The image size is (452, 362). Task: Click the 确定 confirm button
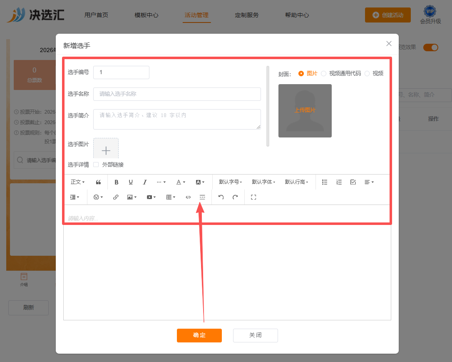point(199,335)
